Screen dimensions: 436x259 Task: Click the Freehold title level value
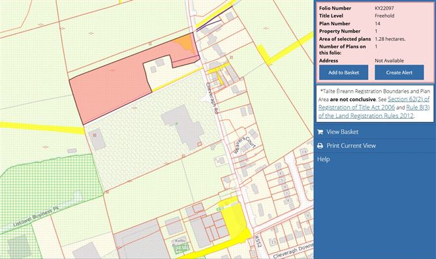[x=384, y=16]
